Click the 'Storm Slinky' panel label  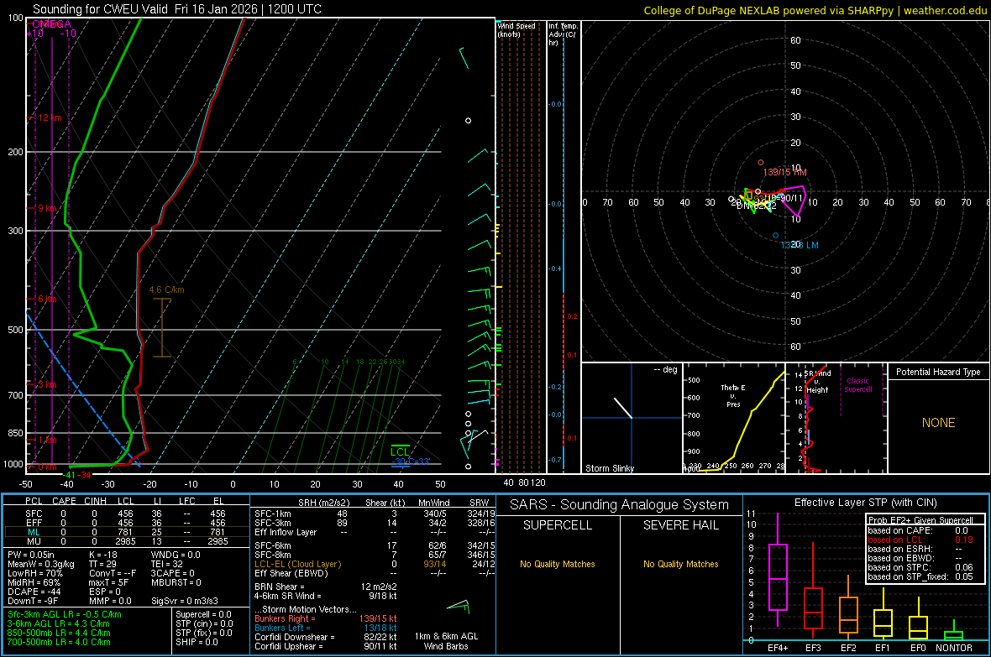pyautogui.click(x=609, y=468)
